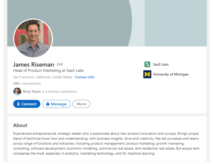The width and height of the screenshot is (213, 164).
Task: Click the Head of Product Marketing headline
Action: [48, 70]
